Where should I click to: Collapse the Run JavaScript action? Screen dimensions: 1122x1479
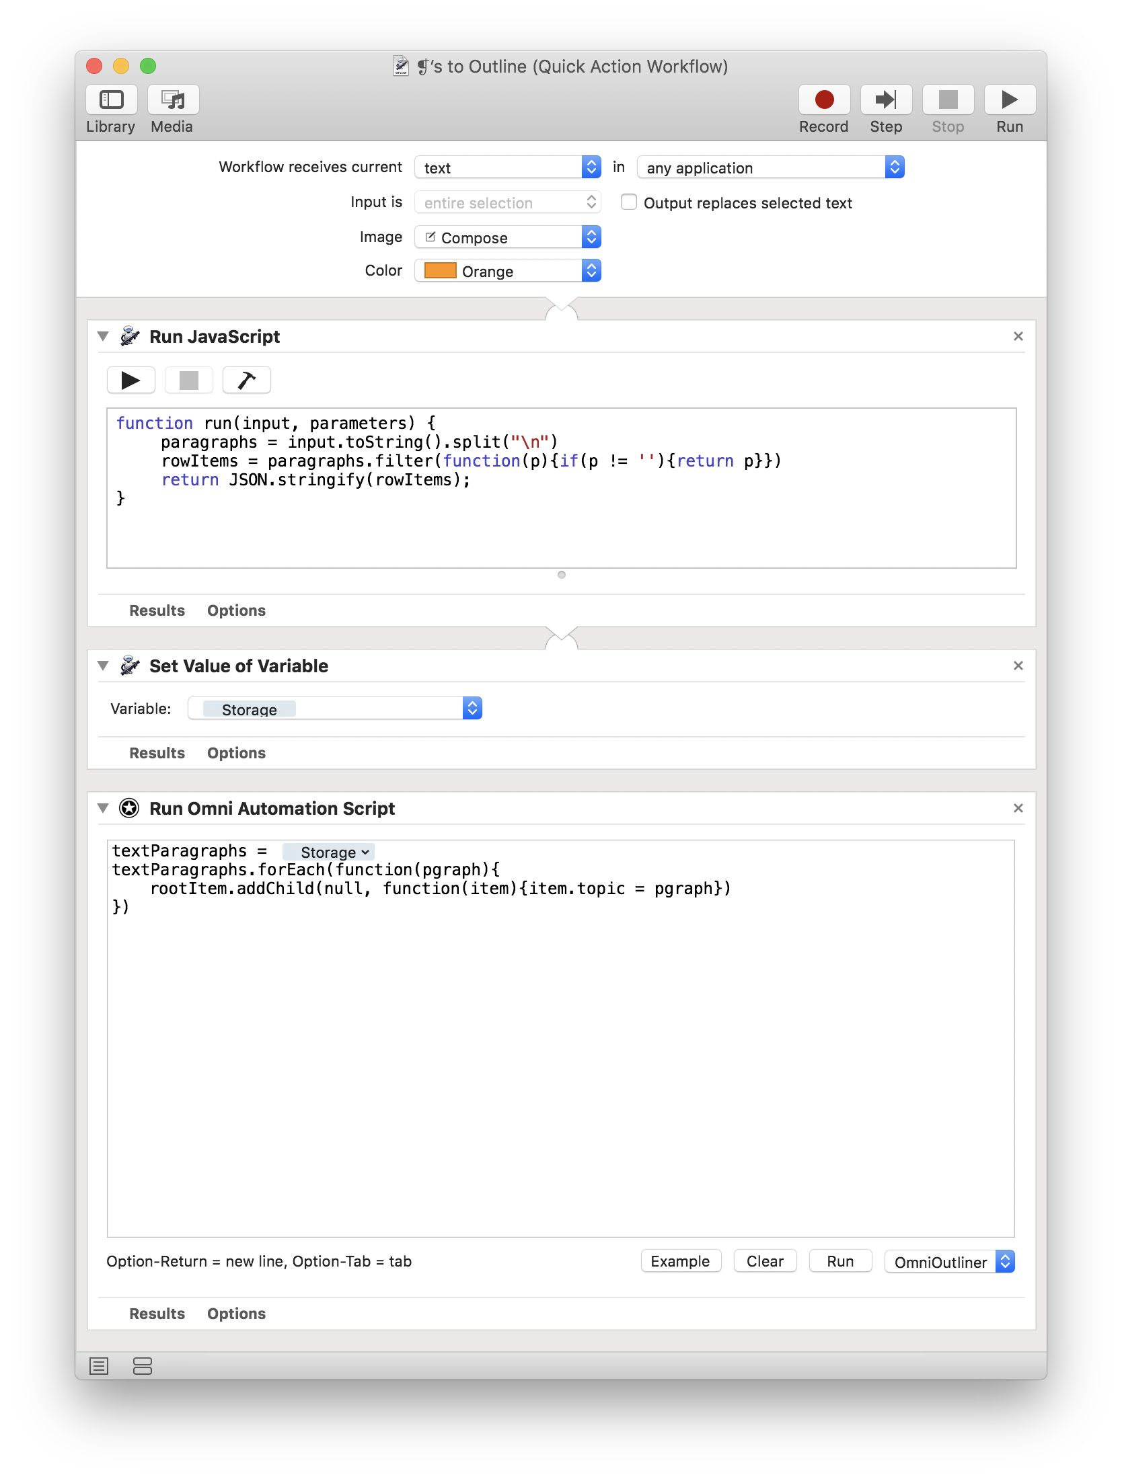click(103, 336)
